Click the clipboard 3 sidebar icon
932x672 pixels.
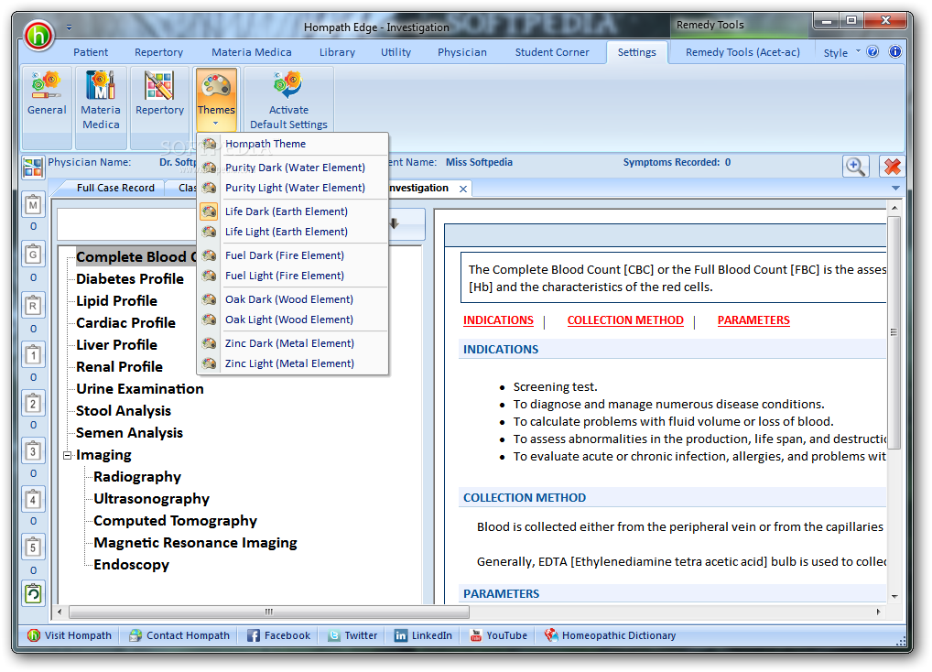tap(33, 451)
